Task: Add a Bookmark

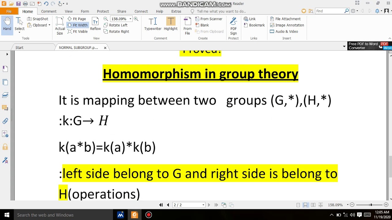Action: click(254, 25)
